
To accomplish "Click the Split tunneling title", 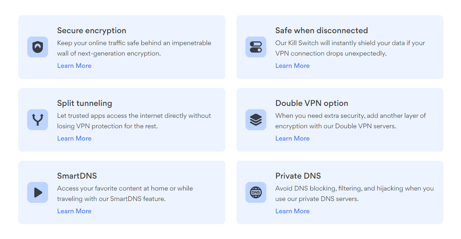I will (85, 103).
